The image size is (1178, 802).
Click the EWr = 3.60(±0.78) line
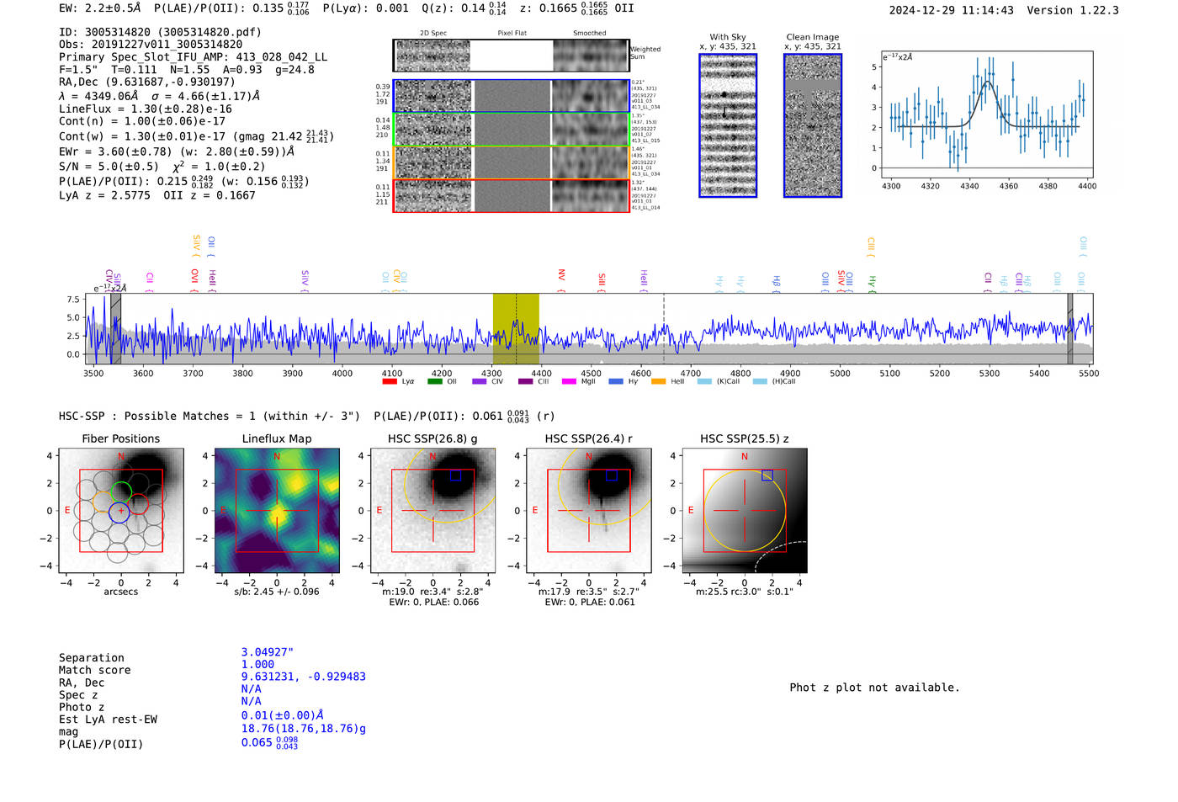click(177, 152)
